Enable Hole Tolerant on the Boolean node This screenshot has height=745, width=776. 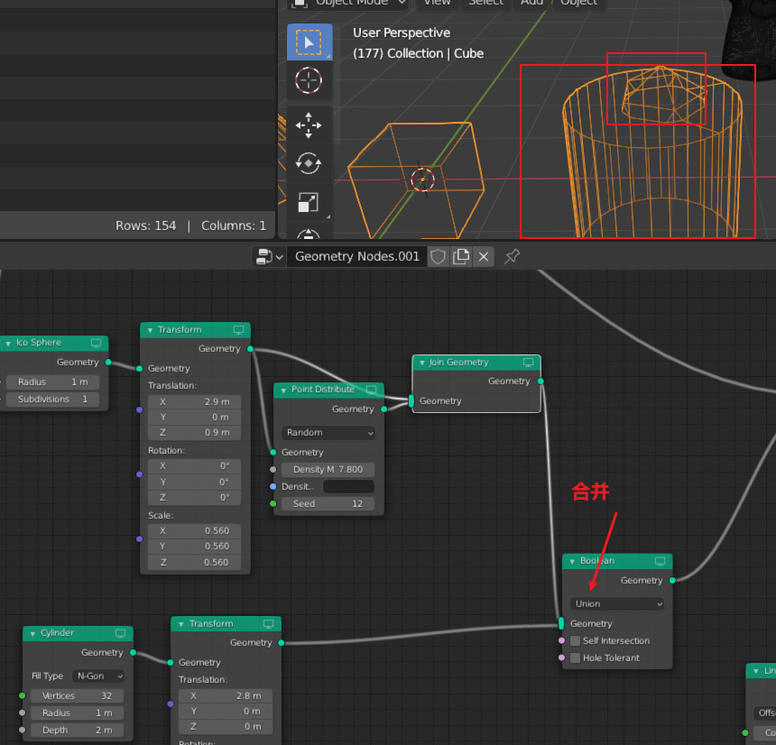coord(575,658)
